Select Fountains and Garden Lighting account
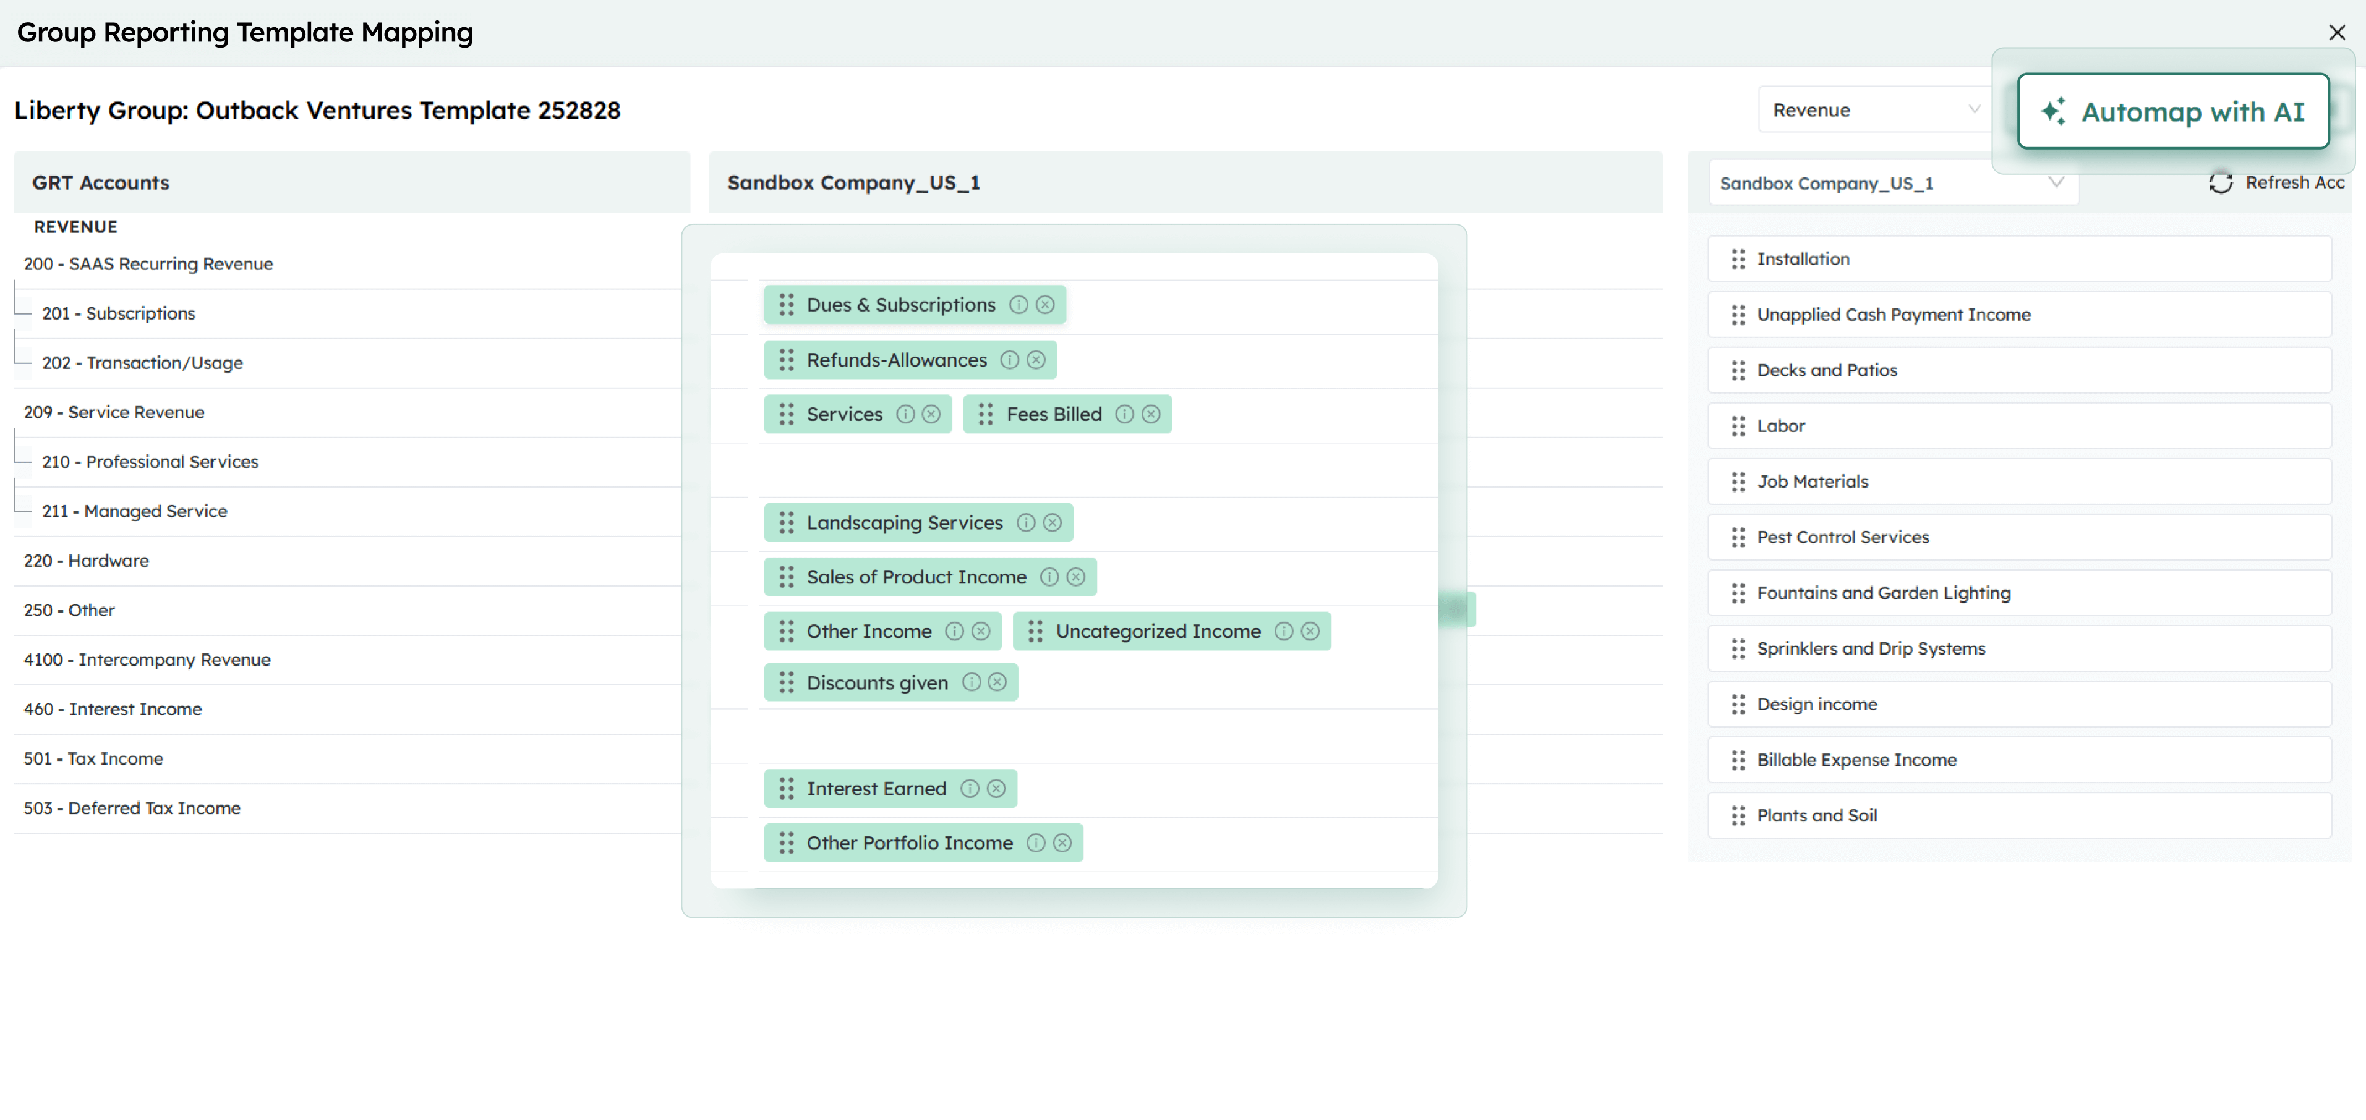 pos(2019,593)
